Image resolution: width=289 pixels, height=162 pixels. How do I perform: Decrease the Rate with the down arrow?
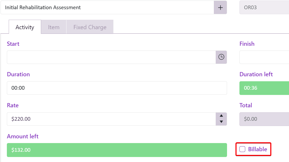(221, 122)
